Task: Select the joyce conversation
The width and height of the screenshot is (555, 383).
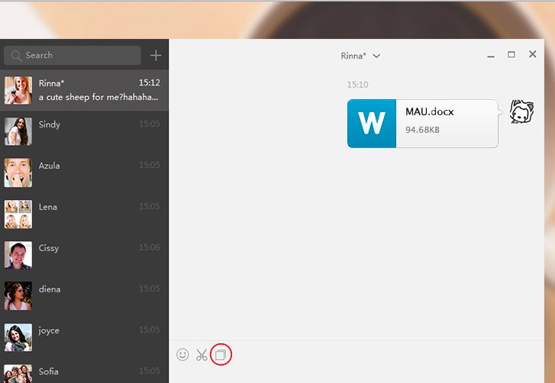Action: 84,337
